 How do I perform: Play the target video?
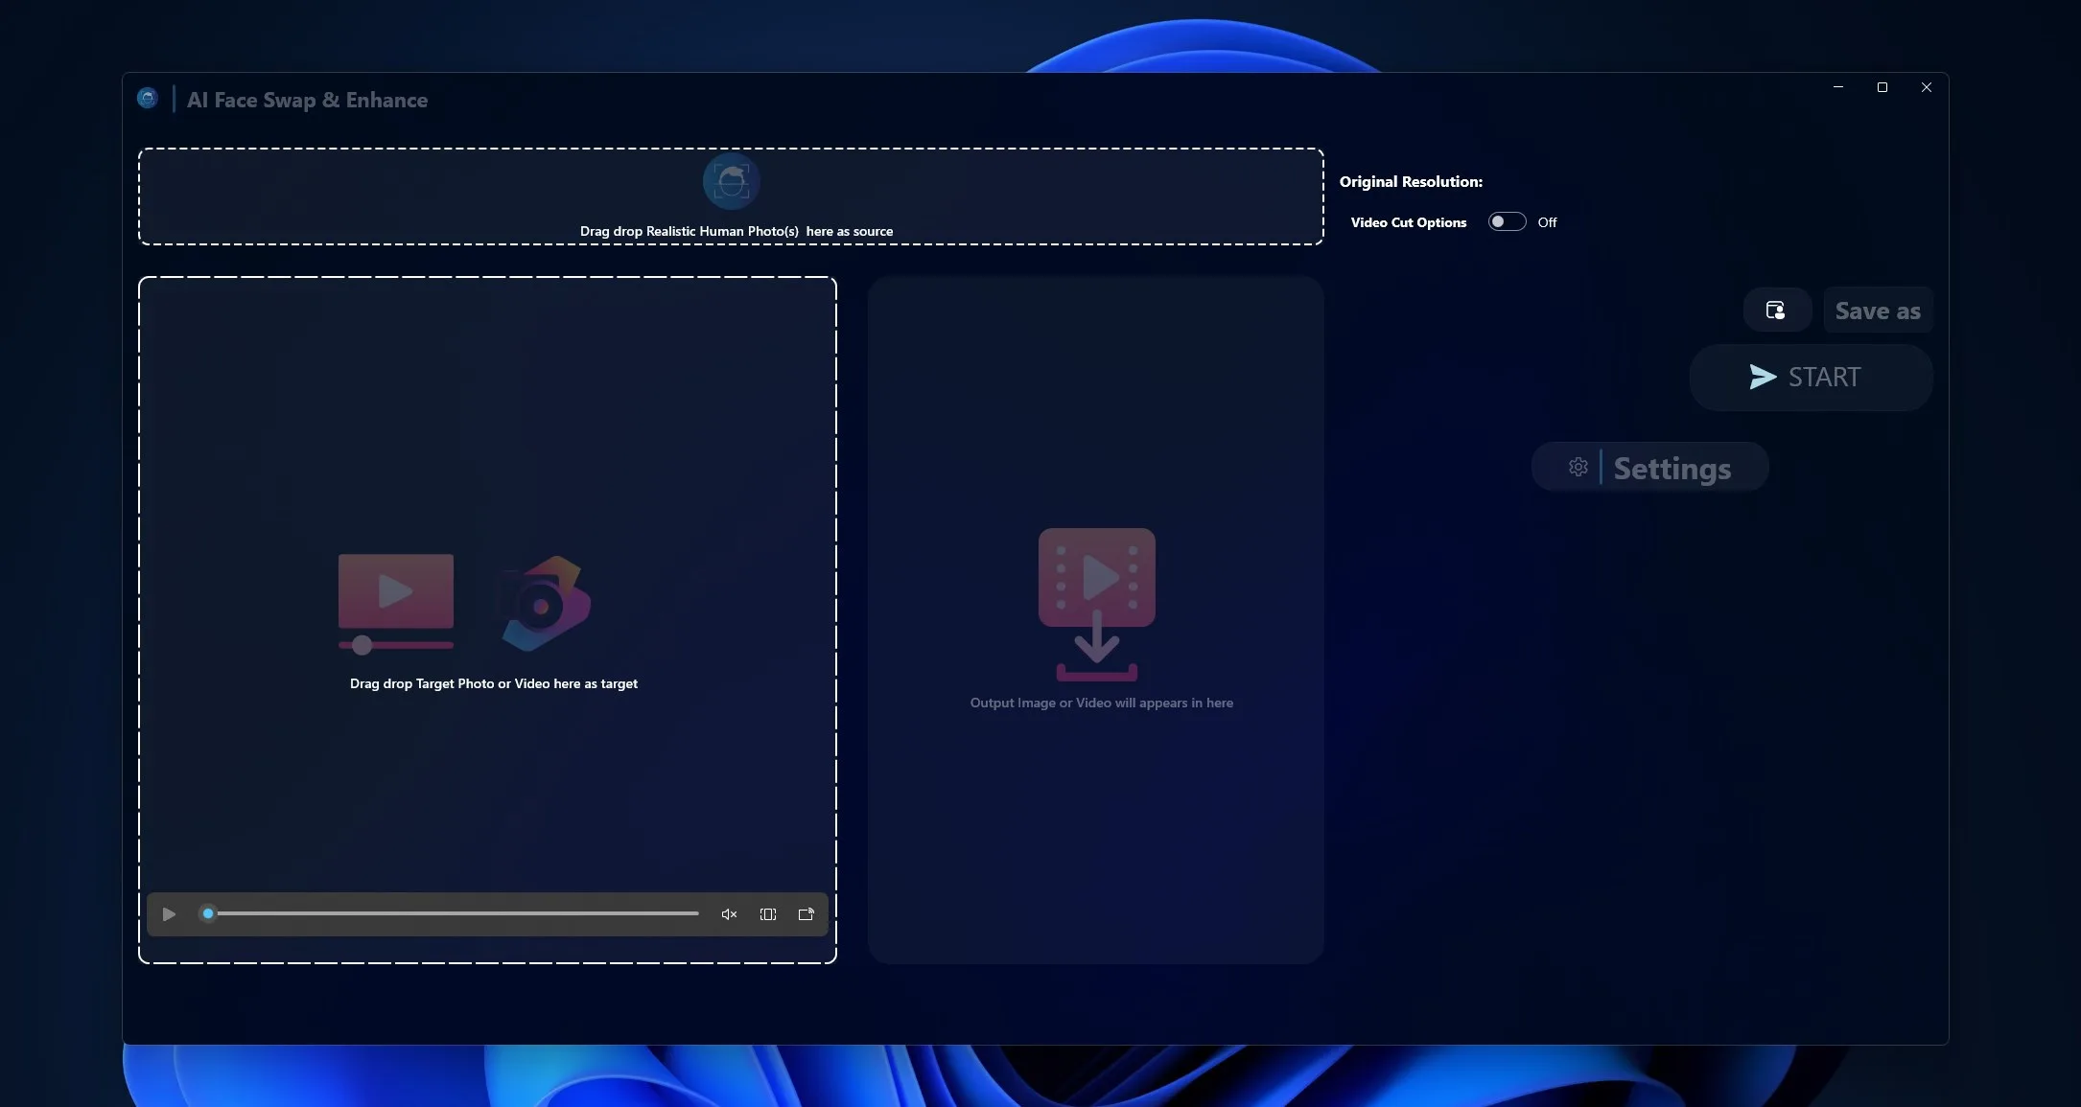point(169,914)
